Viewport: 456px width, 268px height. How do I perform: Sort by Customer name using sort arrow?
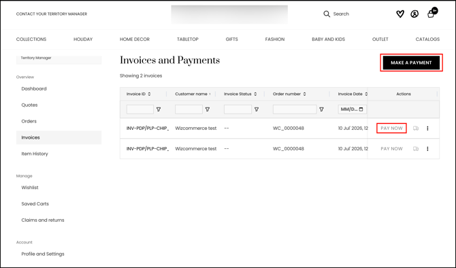point(210,94)
